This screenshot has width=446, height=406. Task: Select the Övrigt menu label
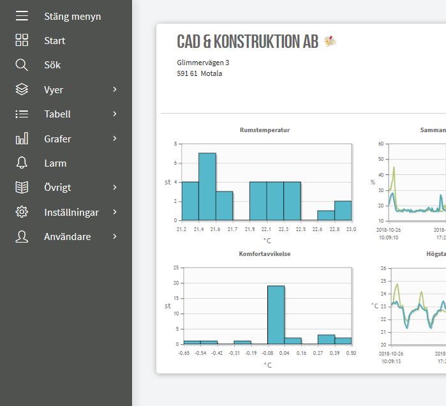[x=57, y=188]
